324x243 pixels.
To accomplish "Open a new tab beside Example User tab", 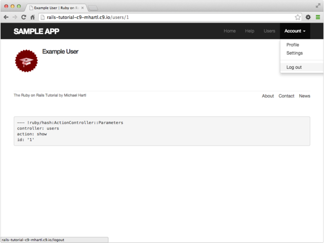I will pyautogui.click(x=93, y=8).
